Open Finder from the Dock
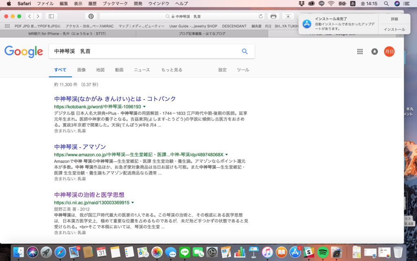 (18, 252)
